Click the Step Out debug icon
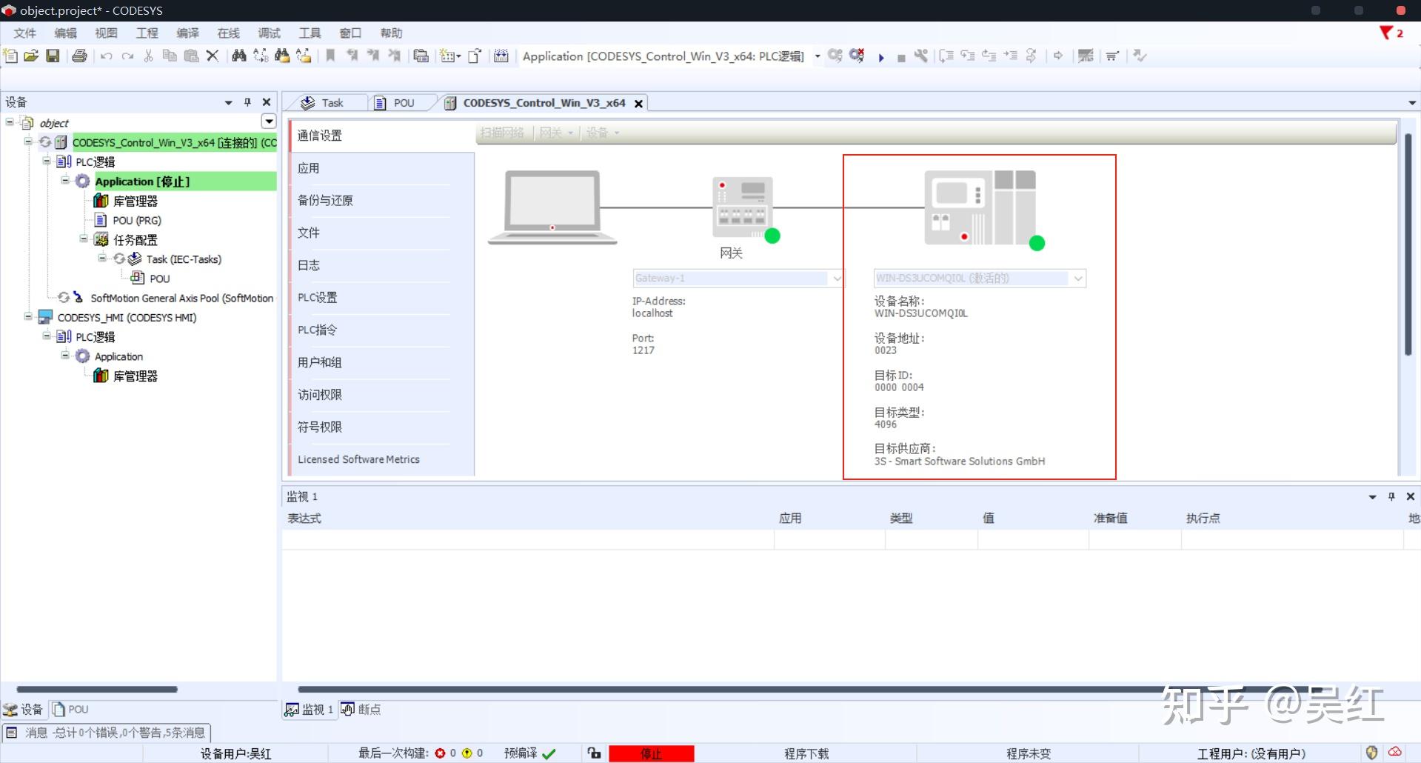The width and height of the screenshot is (1421, 763). 989,56
